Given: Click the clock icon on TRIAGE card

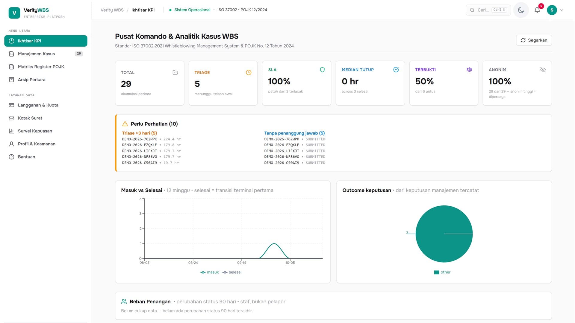Looking at the screenshot, I should (x=249, y=73).
